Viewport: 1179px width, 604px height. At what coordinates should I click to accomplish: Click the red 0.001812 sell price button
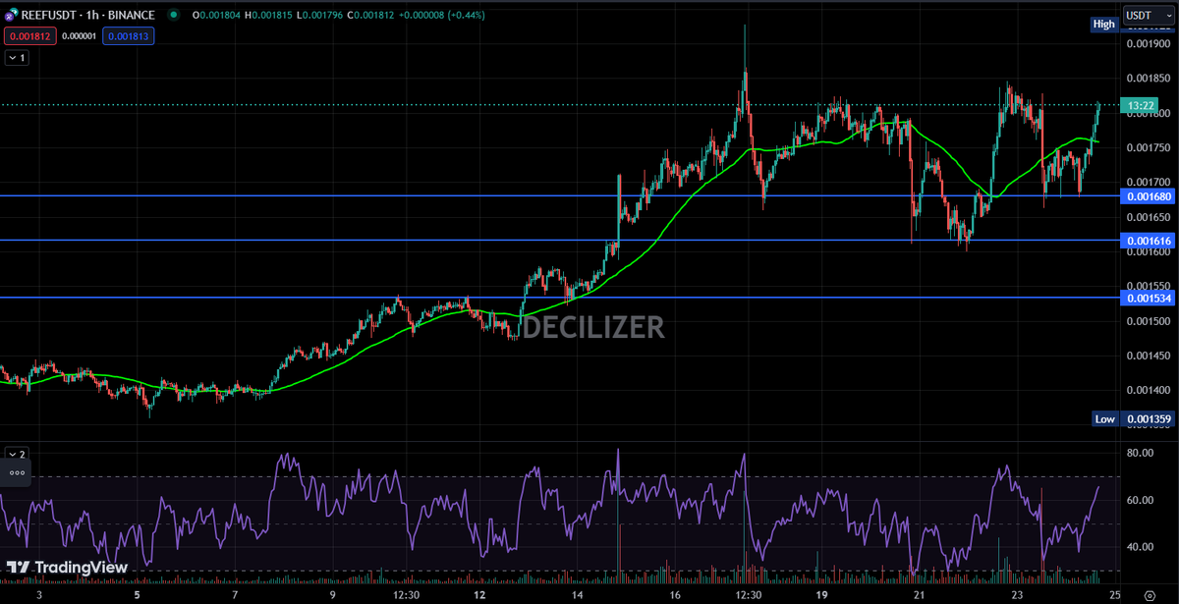(x=30, y=35)
